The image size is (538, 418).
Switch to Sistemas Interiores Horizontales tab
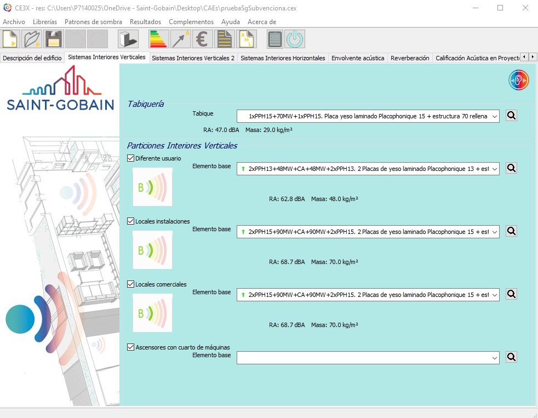click(283, 58)
